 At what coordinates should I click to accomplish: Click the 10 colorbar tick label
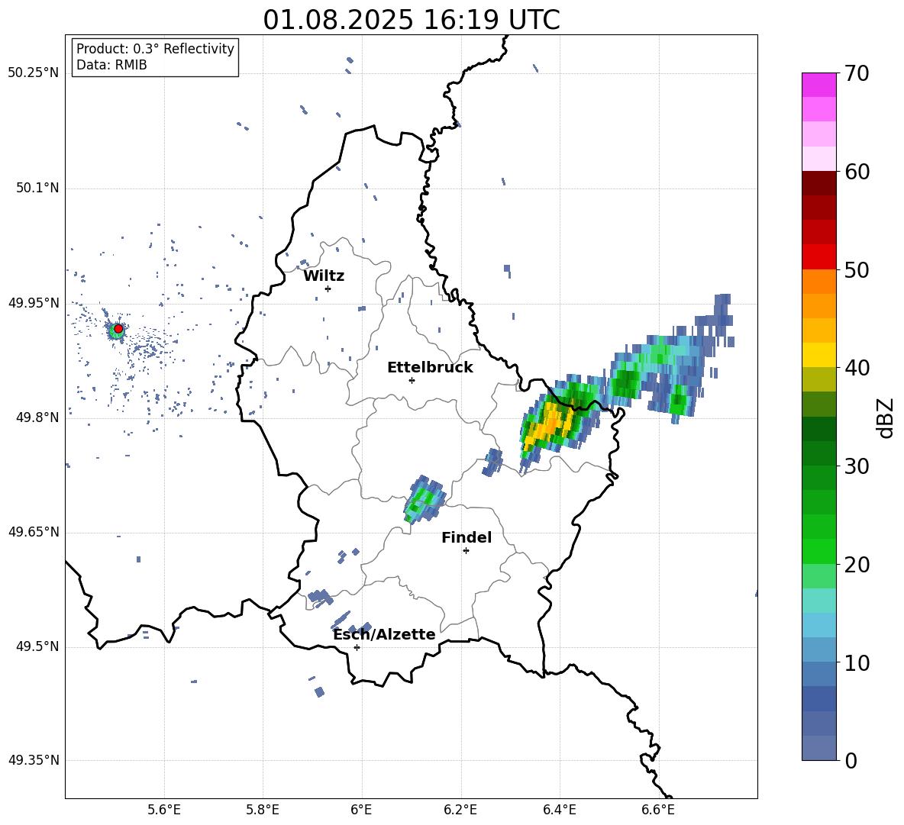[856, 662]
